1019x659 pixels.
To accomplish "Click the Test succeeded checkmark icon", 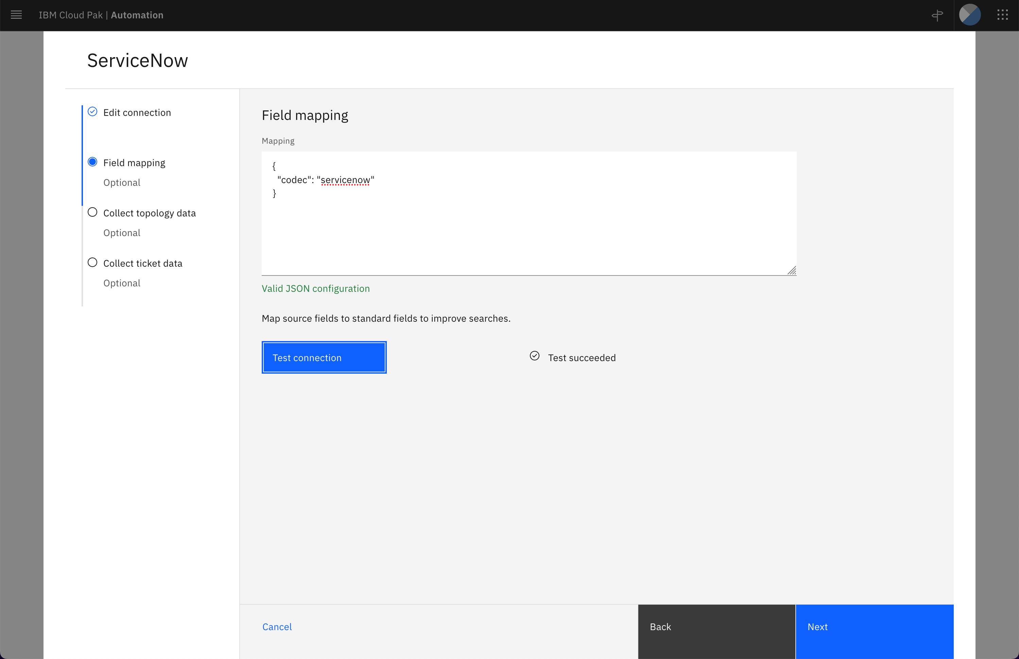I will (534, 356).
